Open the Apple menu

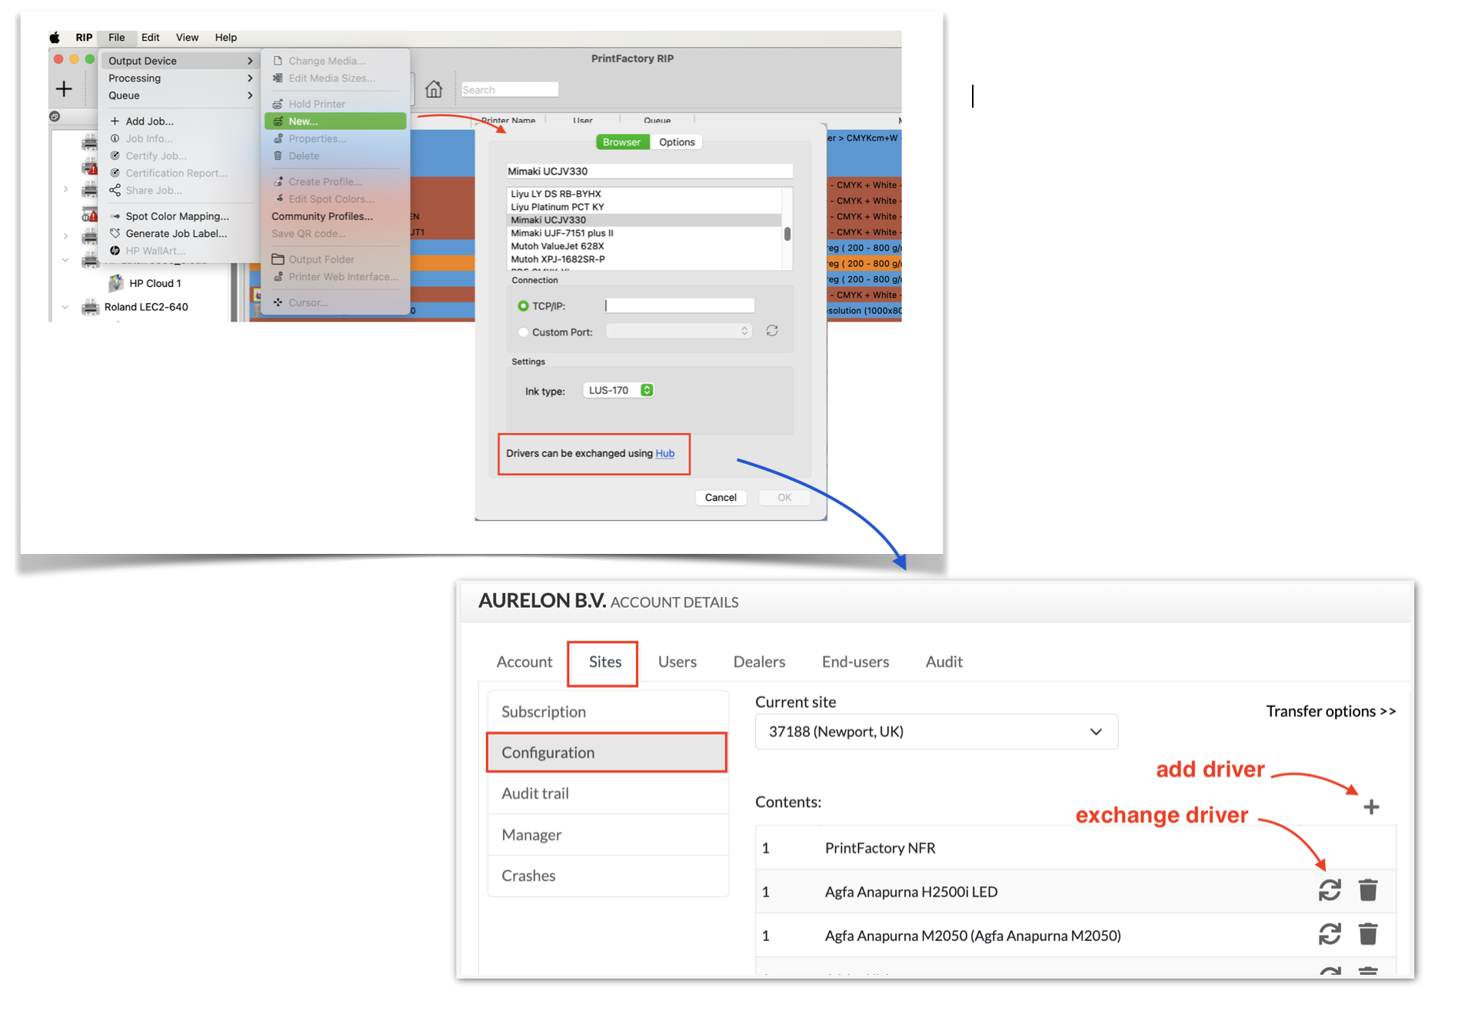[x=55, y=38]
